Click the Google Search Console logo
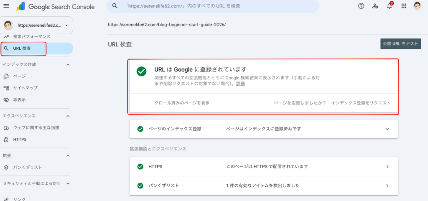 click(x=56, y=7)
